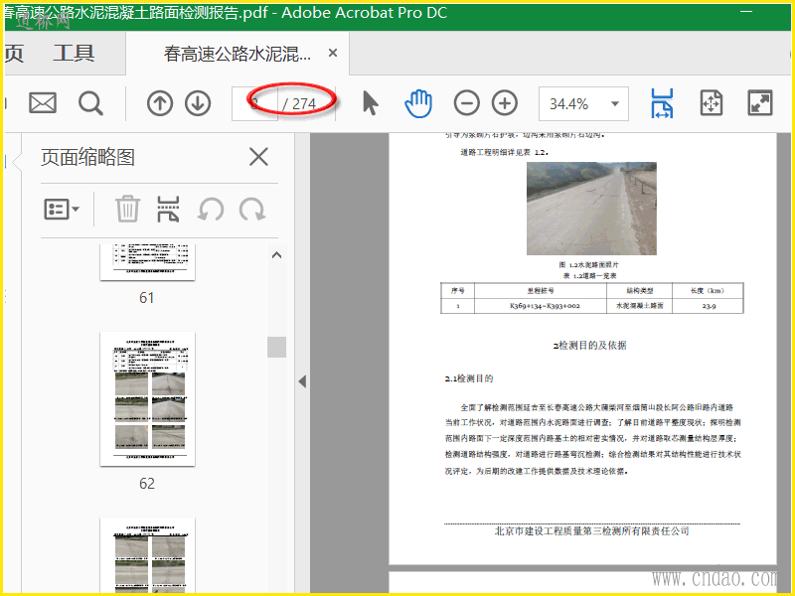The image size is (795, 596).
Task: Open the search magnifier tool
Action: [x=90, y=103]
